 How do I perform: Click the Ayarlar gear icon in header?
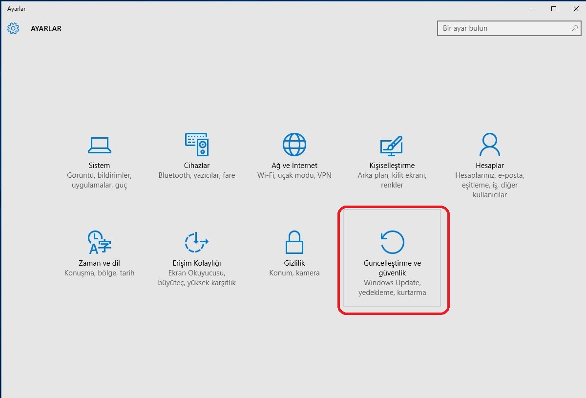tap(13, 28)
